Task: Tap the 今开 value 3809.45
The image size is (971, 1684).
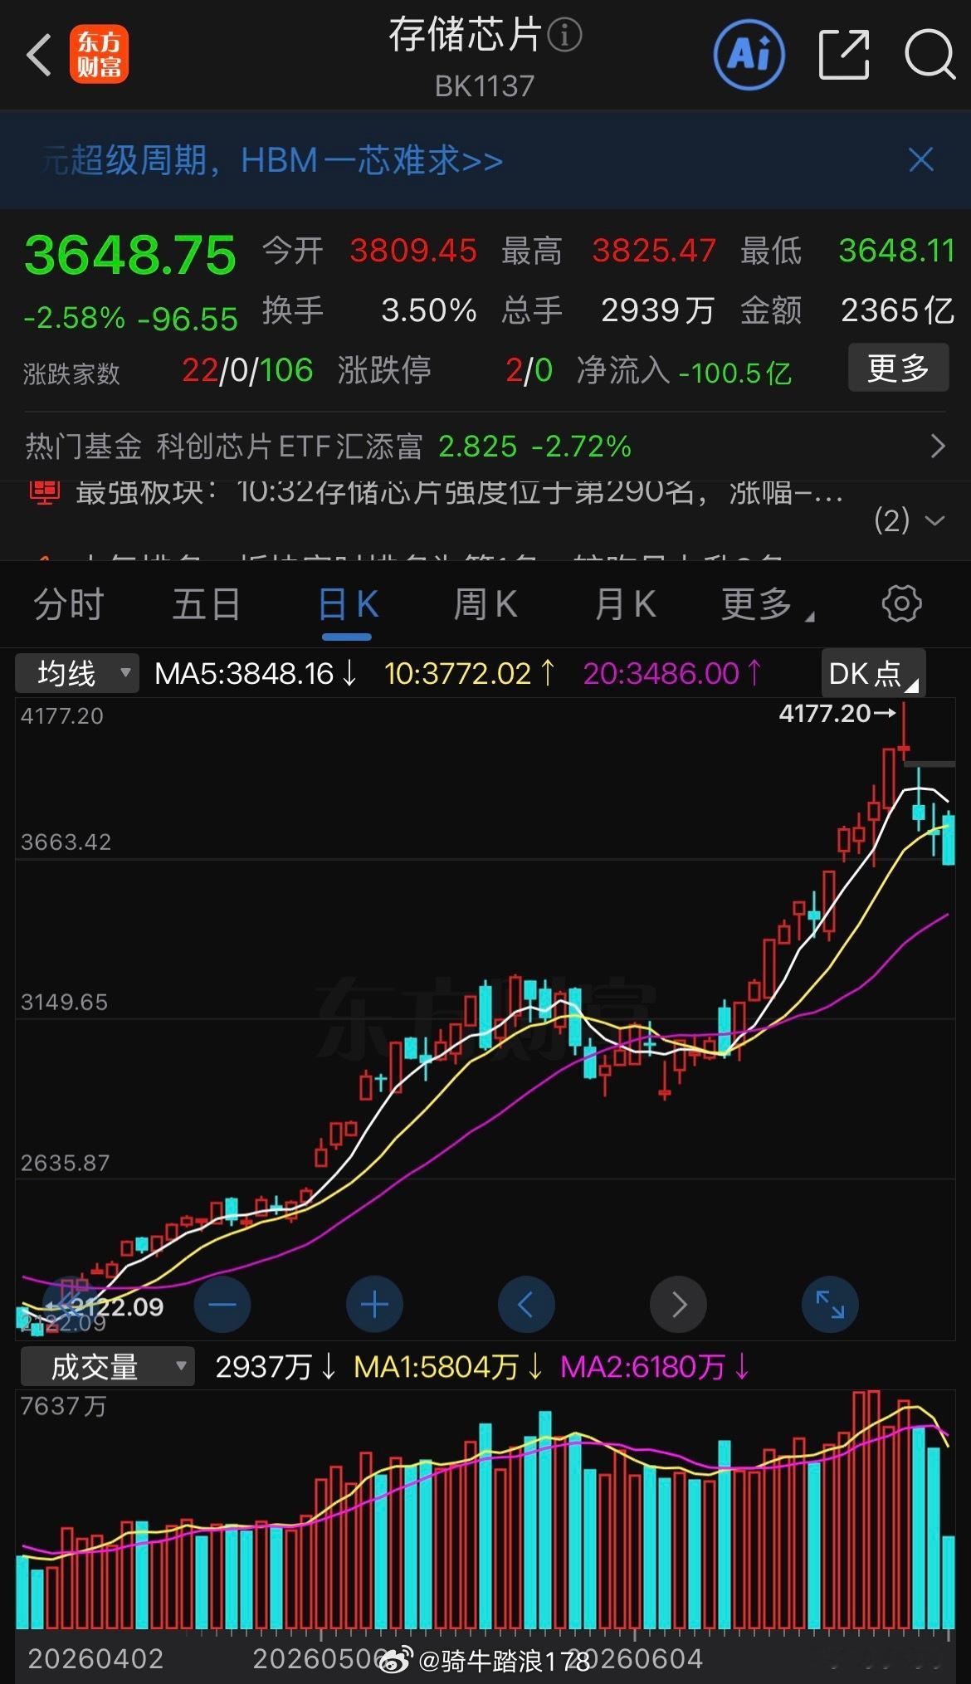Action: pyautogui.click(x=413, y=251)
